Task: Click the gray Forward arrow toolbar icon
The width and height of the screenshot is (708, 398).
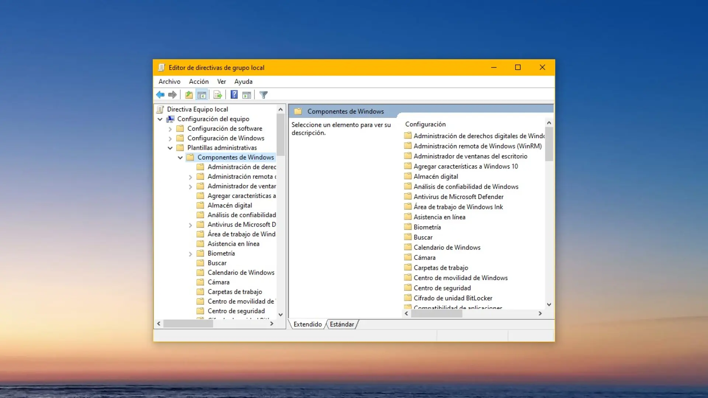Action: 172,95
